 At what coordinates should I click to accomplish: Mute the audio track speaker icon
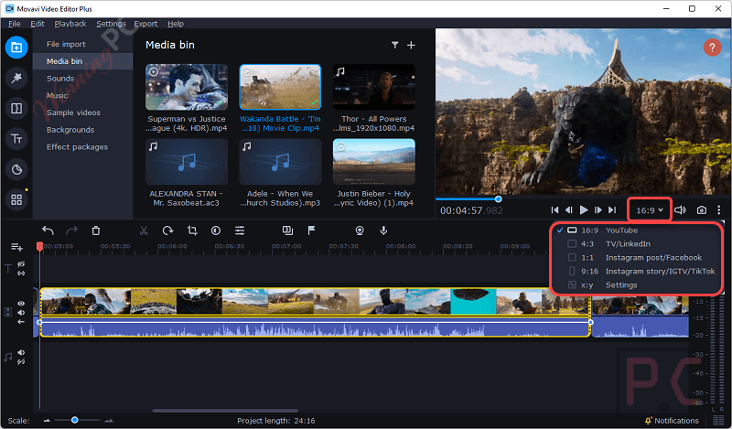21,352
